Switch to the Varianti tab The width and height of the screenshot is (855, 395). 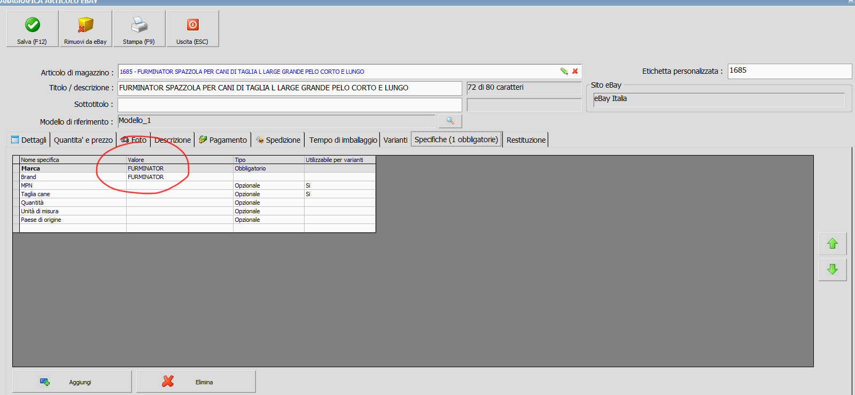coord(395,140)
